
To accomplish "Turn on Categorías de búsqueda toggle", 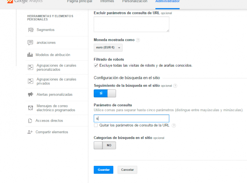I will point(105,145).
